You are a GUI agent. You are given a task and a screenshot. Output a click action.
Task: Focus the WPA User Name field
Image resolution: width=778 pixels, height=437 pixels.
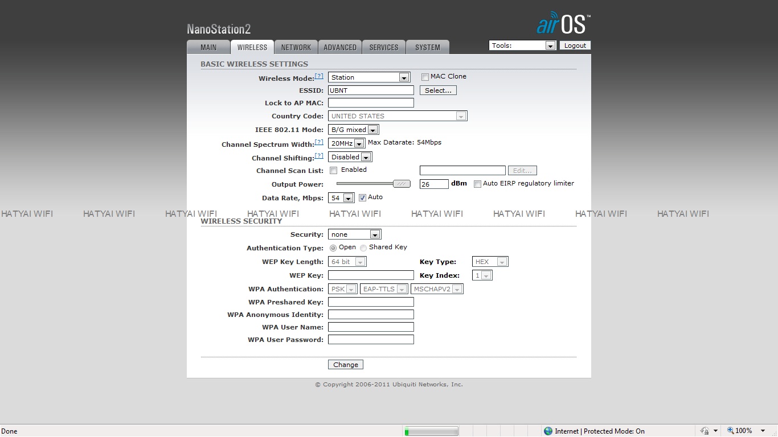click(371, 327)
